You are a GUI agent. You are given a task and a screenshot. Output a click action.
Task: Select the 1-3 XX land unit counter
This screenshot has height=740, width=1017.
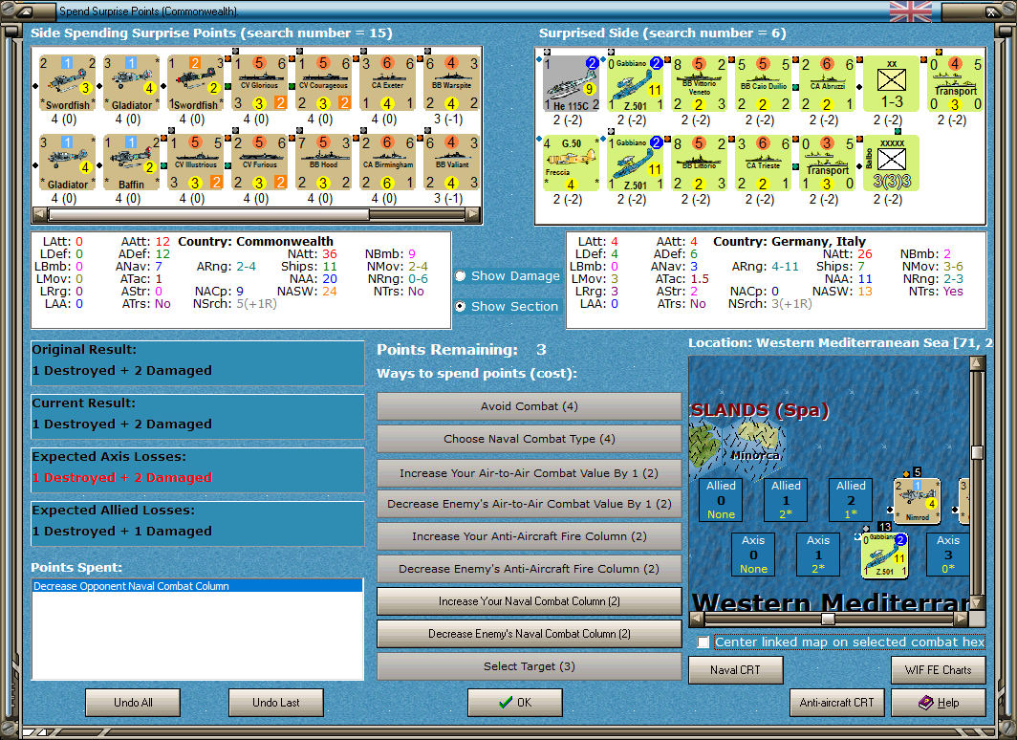(891, 84)
